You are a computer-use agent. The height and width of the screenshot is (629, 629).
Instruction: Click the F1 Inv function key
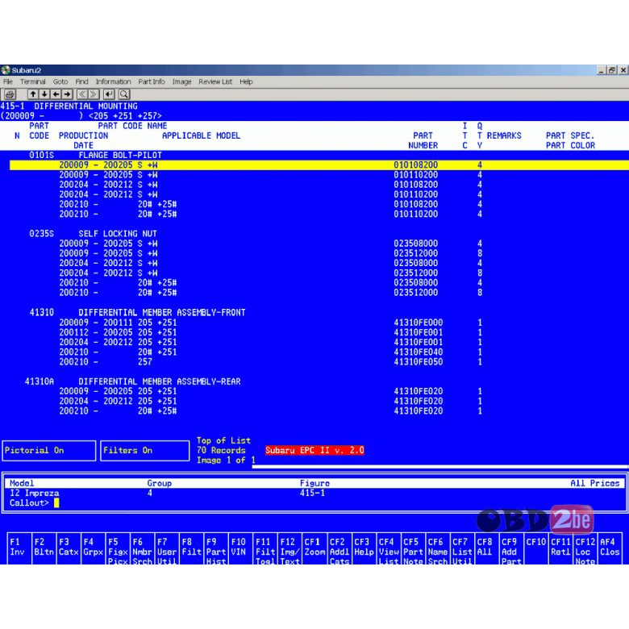pos(19,548)
